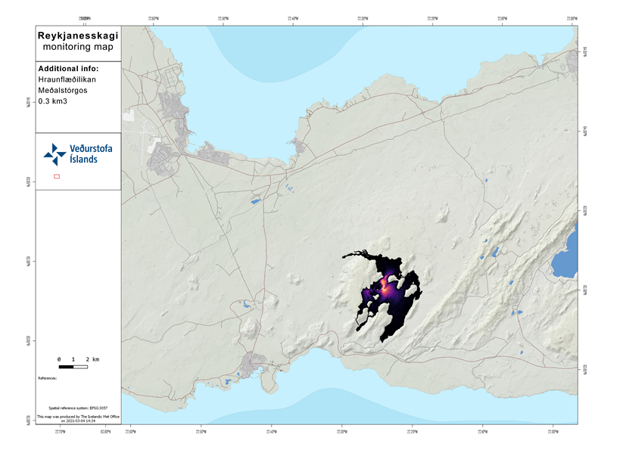Click the black-and-white scale bar
This screenshot has width=626, height=450.
tap(73, 367)
